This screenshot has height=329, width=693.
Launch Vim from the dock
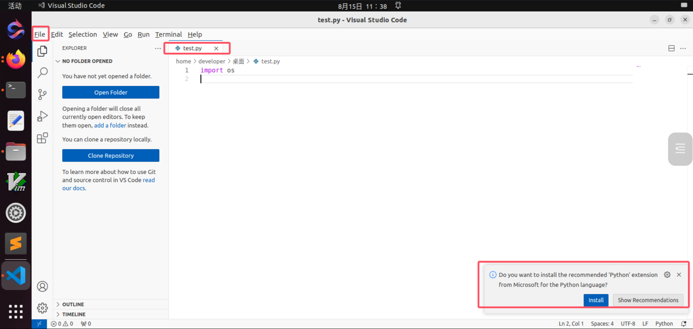[x=16, y=182]
